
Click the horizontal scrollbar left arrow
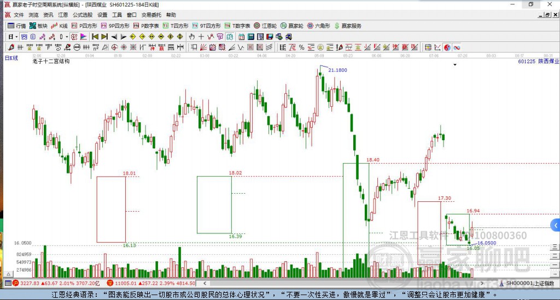pos(205,283)
